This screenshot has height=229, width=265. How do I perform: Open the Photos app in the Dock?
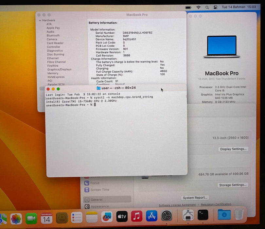coord(16,219)
